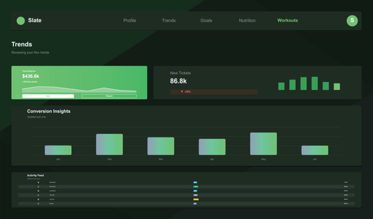The width and height of the screenshot is (373, 219).
Task: Click the green dot in first Activity Feed row
Action: pos(38,182)
